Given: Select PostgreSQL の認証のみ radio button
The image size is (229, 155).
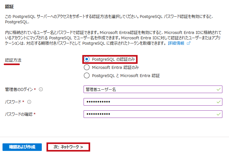Looking at the screenshot, I should click(87, 59).
